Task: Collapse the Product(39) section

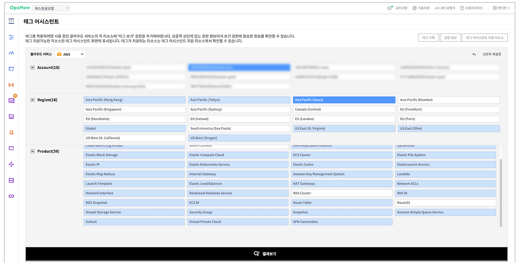Action: [32, 151]
